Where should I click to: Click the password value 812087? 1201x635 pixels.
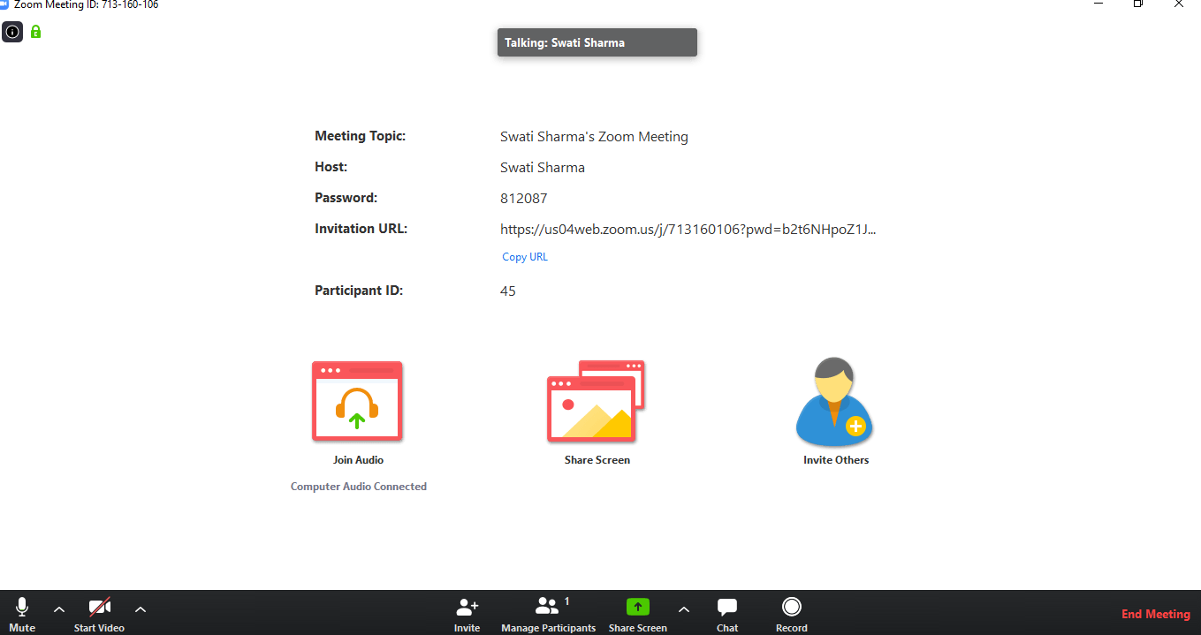pyautogui.click(x=524, y=199)
